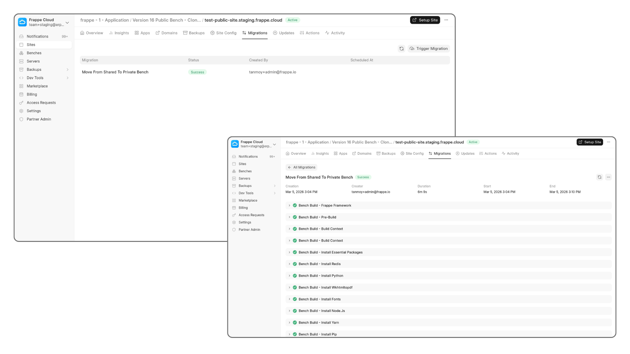Expand Dev Tools submenu in top sidebar
630x354 pixels.
[x=68, y=78]
